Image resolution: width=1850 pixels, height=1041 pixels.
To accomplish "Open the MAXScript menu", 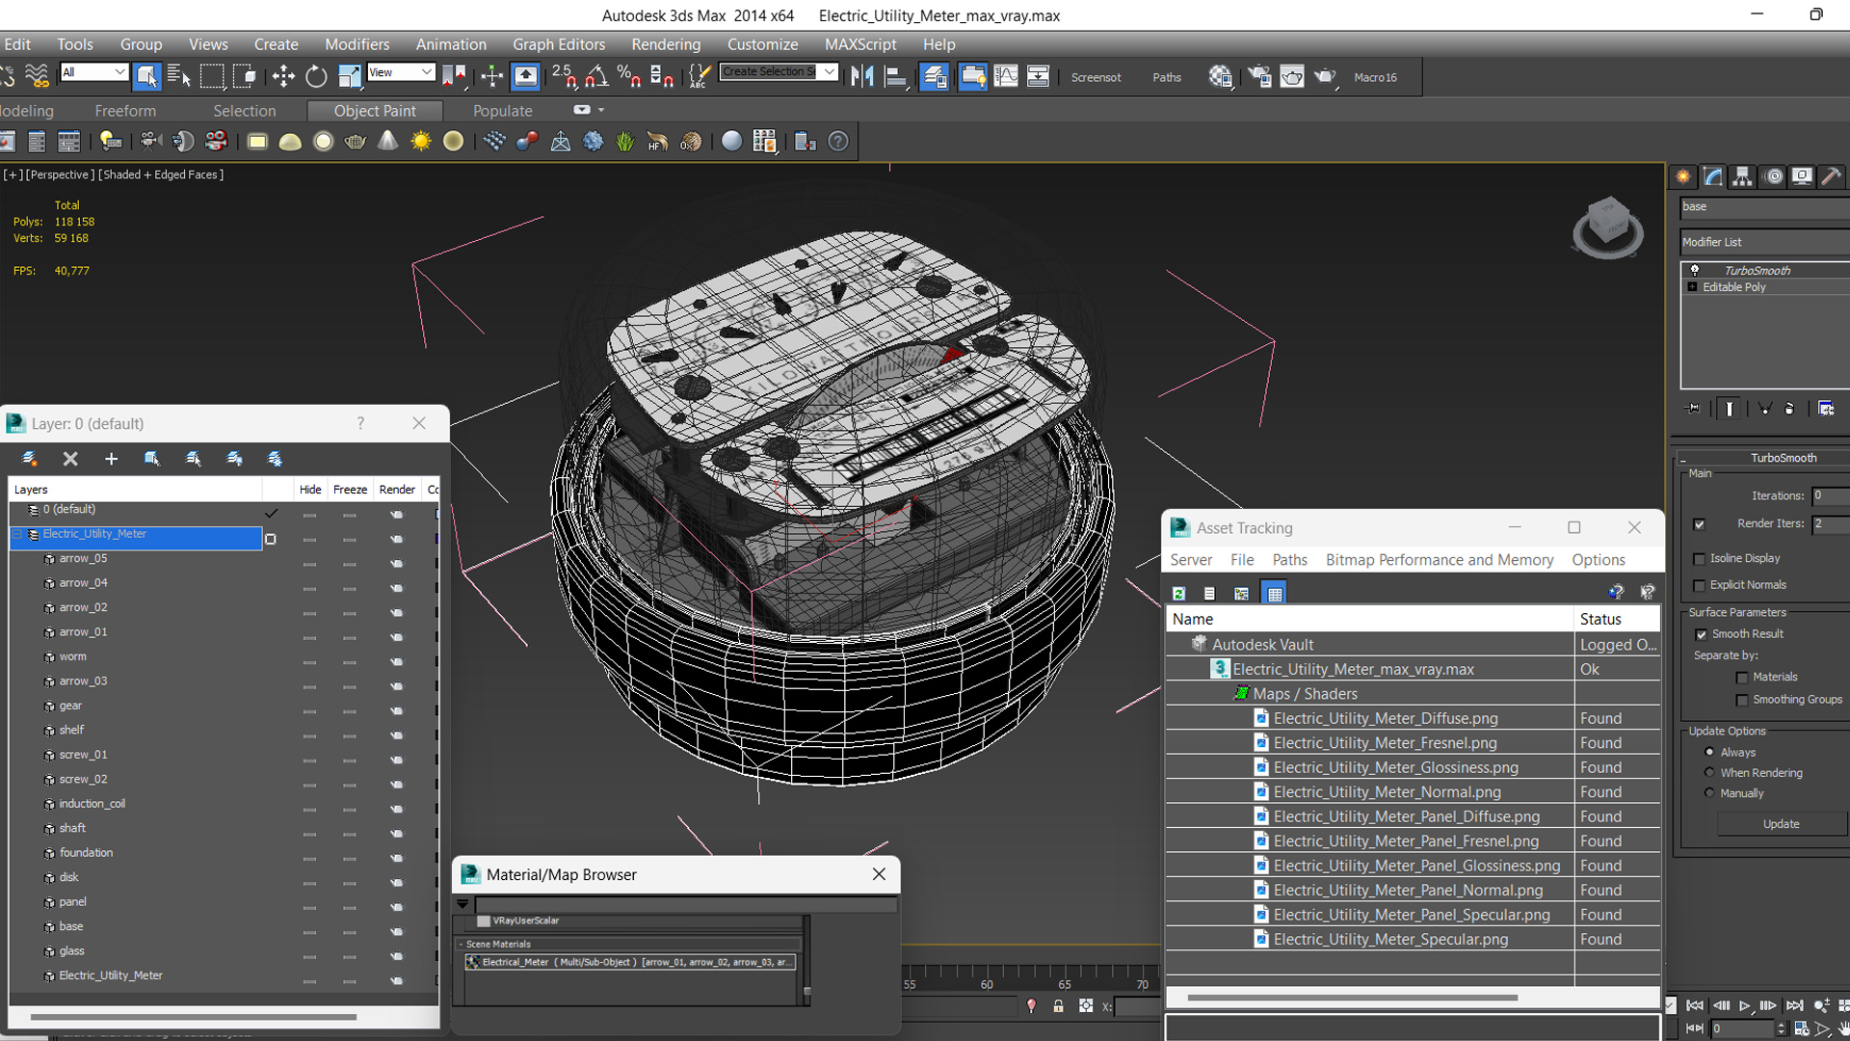I will [860, 44].
